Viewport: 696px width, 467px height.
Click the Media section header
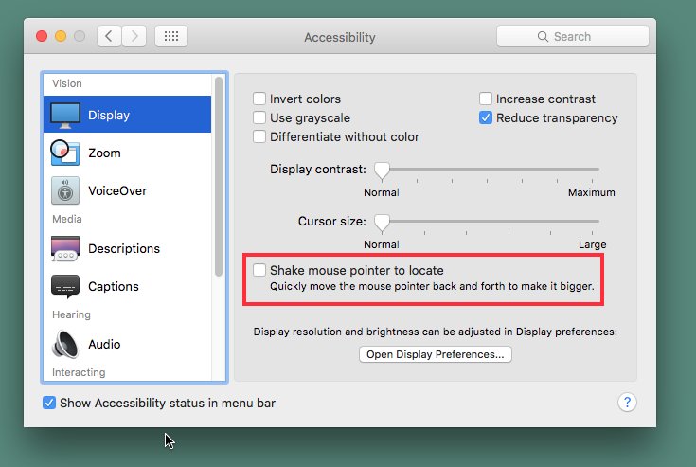(x=67, y=219)
